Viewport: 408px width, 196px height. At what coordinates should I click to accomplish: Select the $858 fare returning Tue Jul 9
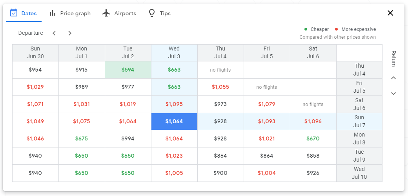(313, 156)
